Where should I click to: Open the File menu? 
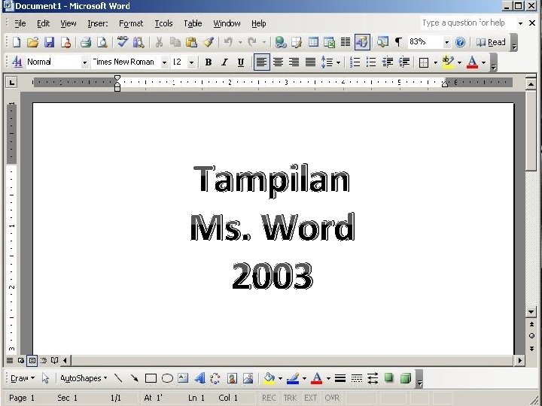coord(20,23)
